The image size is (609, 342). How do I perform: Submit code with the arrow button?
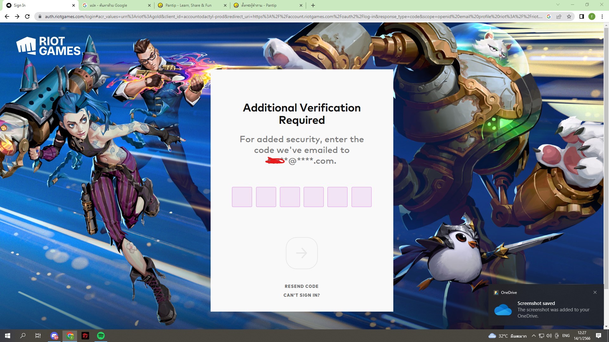coord(302,253)
